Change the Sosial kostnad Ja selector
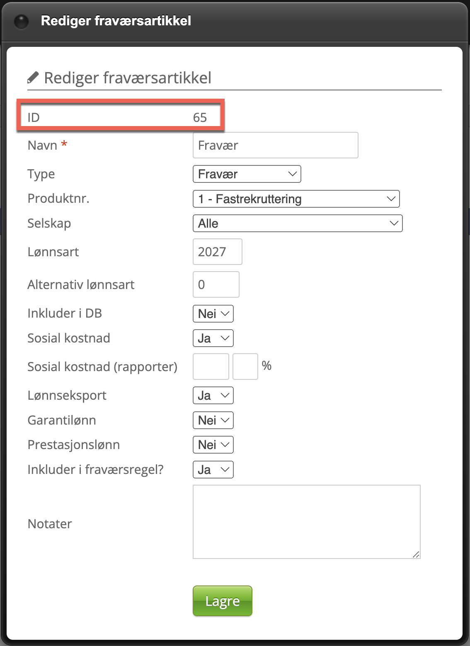Image resolution: width=470 pixels, height=646 pixels. 213,338
